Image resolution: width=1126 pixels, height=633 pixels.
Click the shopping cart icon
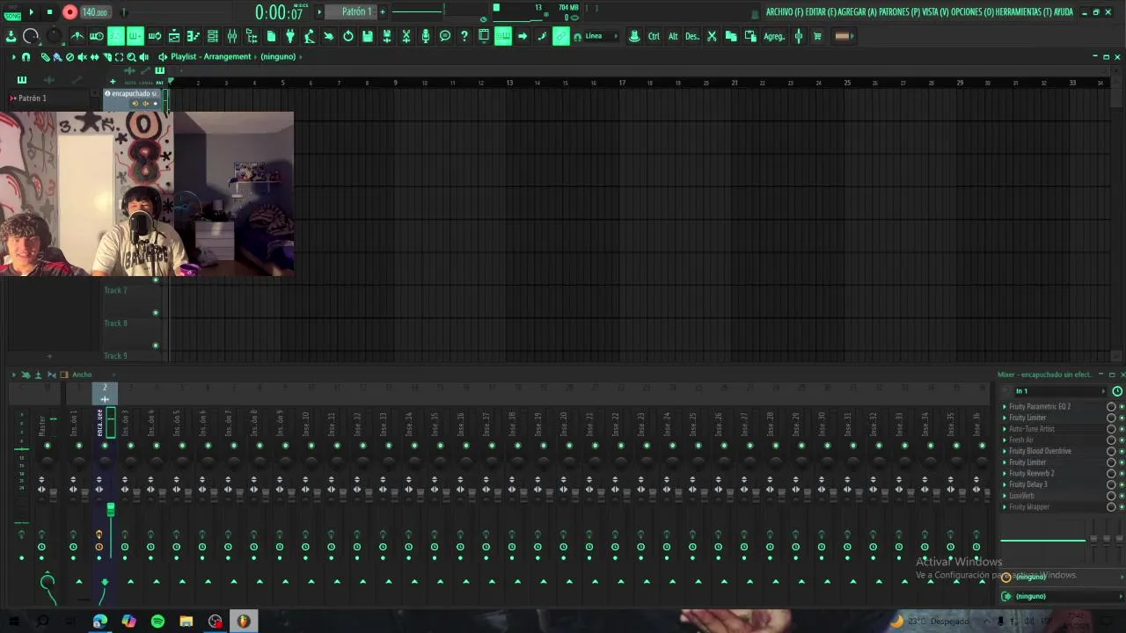coord(817,36)
